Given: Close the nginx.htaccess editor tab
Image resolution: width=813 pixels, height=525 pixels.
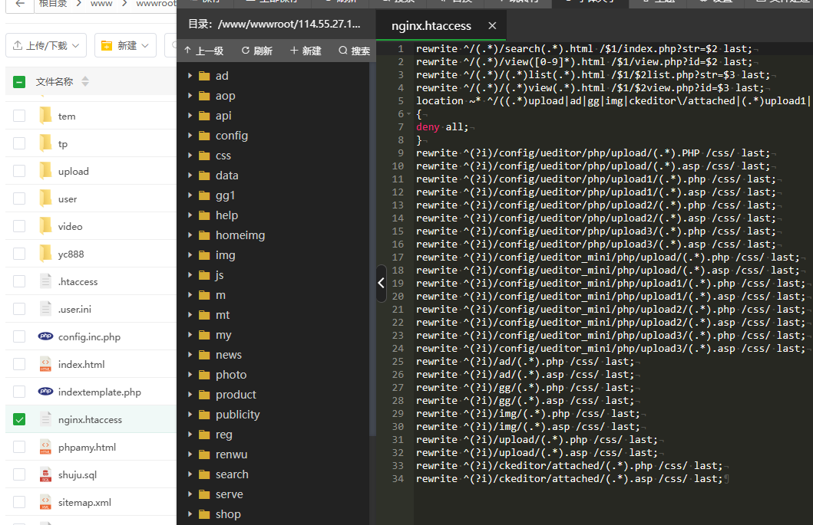Looking at the screenshot, I should (492, 25).
